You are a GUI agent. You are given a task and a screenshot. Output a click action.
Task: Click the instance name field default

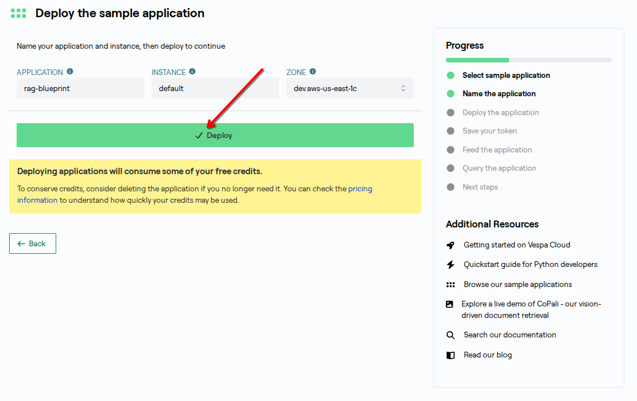[215, 88]
